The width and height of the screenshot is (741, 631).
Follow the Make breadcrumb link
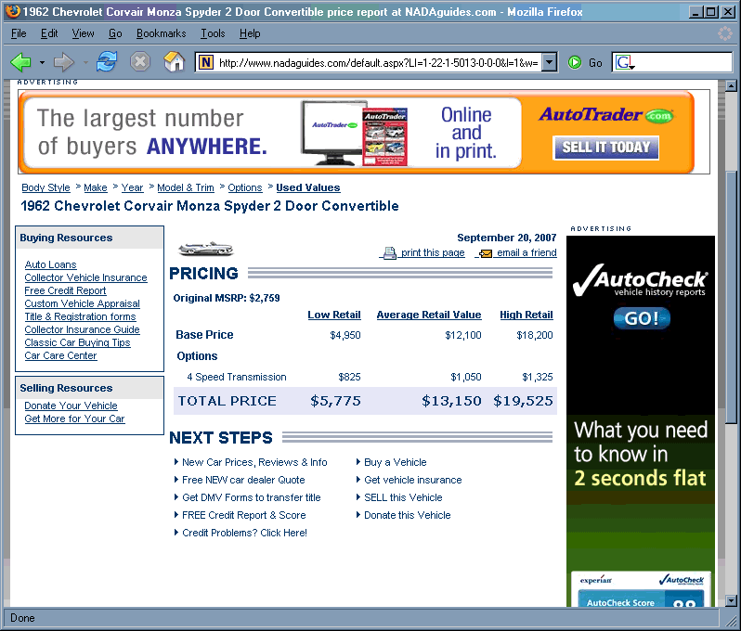96,187
